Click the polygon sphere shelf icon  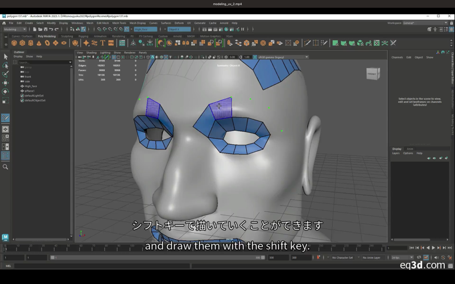(x=14, y=43)
